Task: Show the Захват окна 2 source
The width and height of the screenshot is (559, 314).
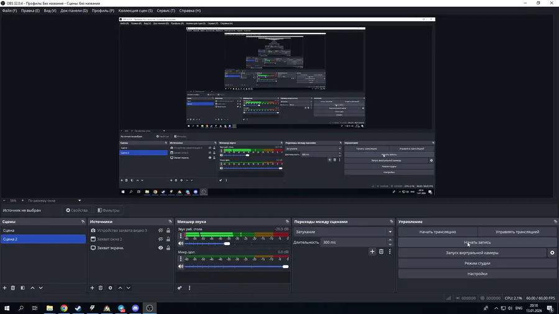Action: (161, 240)
